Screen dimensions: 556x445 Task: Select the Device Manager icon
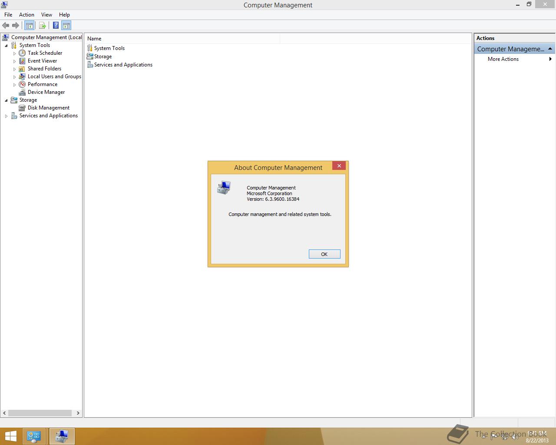[22, 92]
